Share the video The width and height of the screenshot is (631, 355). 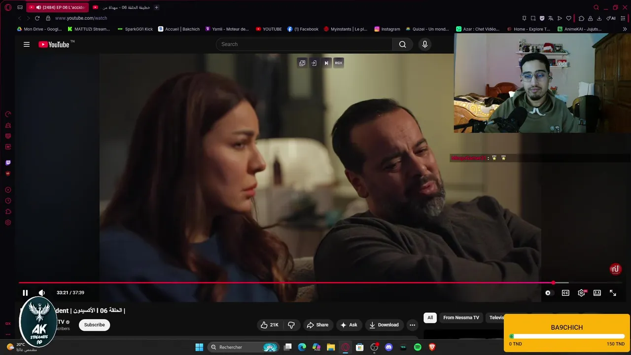(317, 325)
